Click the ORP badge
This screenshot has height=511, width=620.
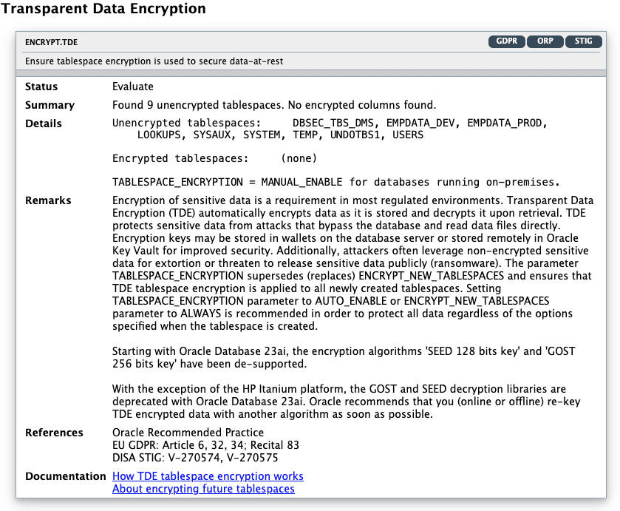(x=545, y=41)
